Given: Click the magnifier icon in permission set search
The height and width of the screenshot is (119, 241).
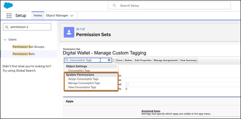Looking at the screenshot, I should point(67,60).
